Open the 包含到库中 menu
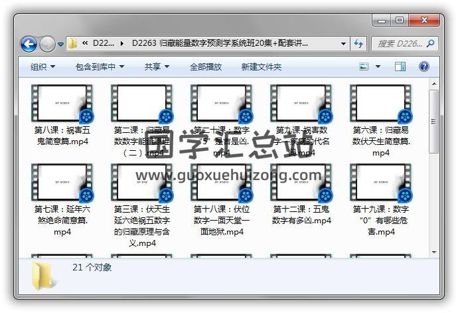The width and height of the screenshot is (458, 313). point(100,67)
